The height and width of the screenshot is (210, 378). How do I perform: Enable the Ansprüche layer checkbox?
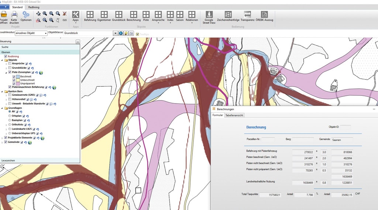coord(10,64)
